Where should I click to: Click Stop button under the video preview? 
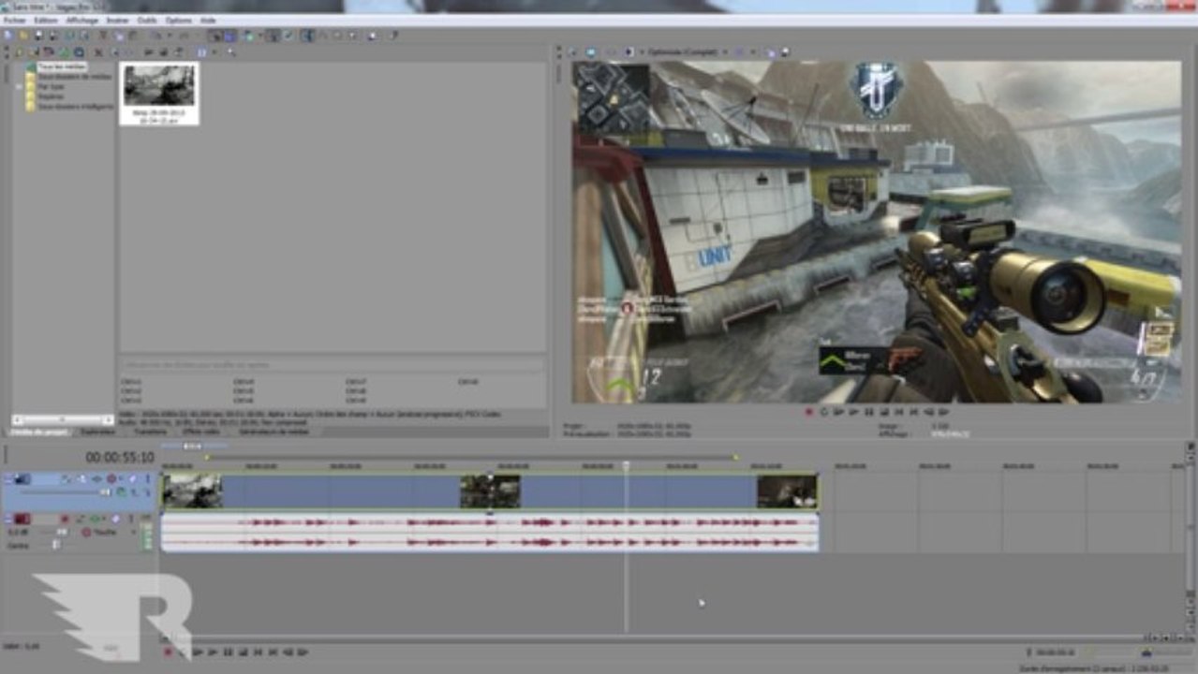[884, 411]
